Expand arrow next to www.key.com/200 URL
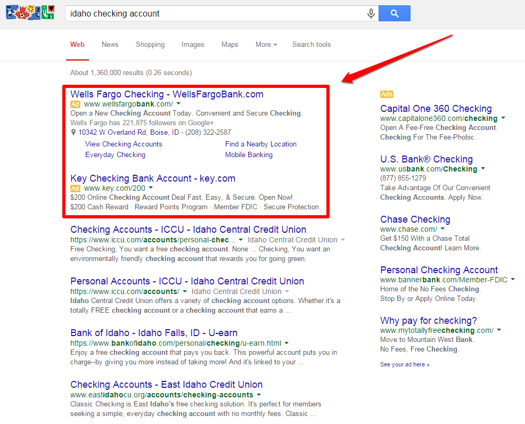 click(151, 188)
